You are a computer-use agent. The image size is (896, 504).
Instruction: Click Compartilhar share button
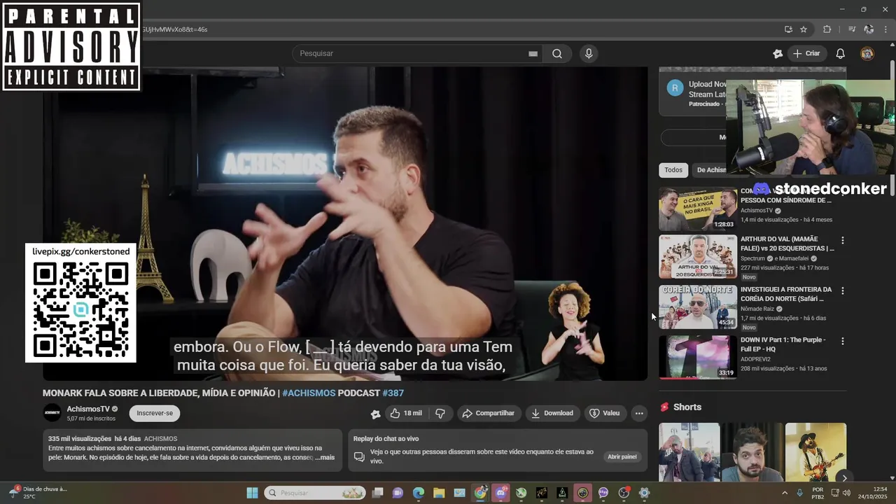pos(488,413)
